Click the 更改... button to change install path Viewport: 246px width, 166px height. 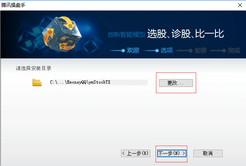(176, 83)
